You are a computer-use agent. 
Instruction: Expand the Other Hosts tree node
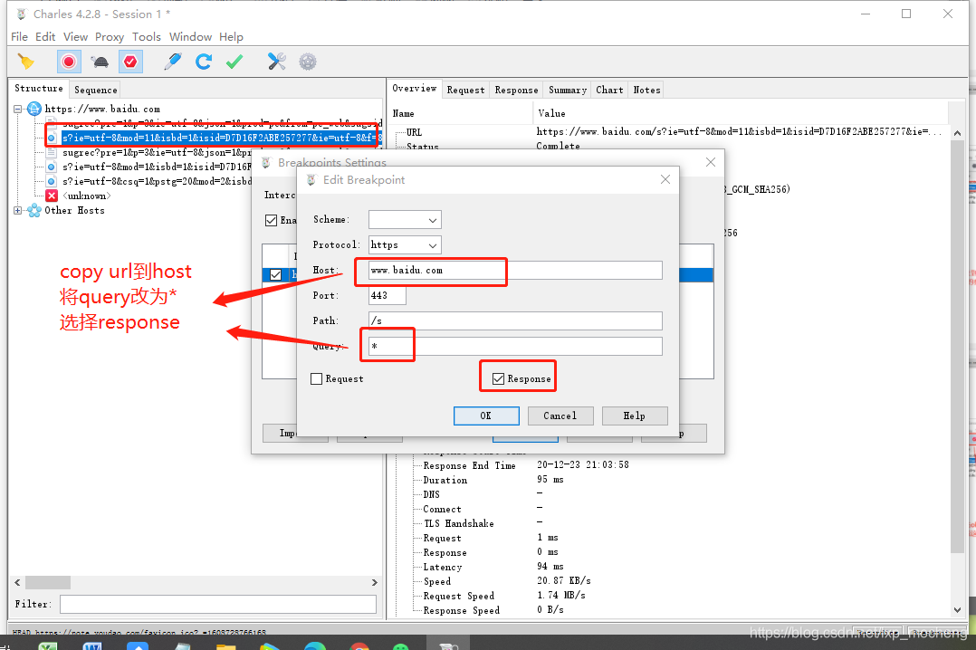[17, 210]
